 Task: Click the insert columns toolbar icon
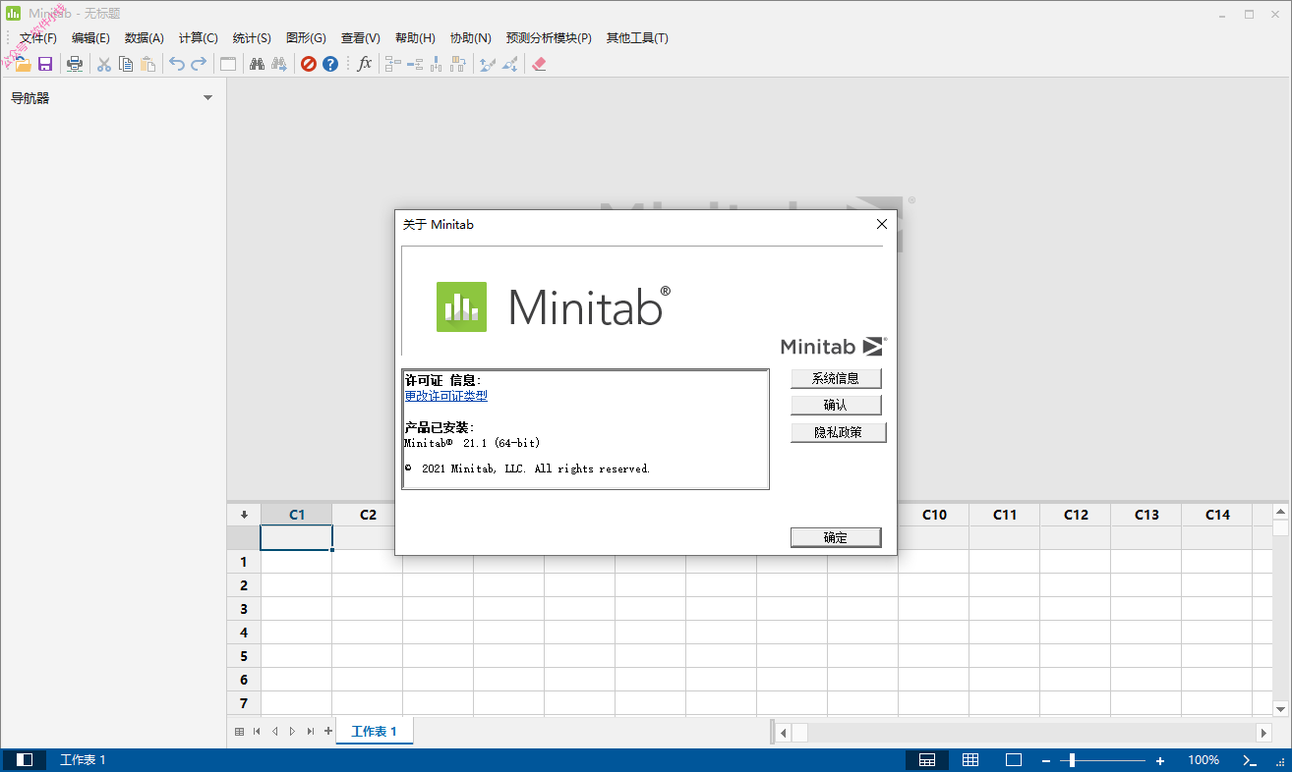(x=437, y=64)
